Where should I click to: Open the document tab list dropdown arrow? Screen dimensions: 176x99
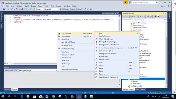(x=120, y=13)
